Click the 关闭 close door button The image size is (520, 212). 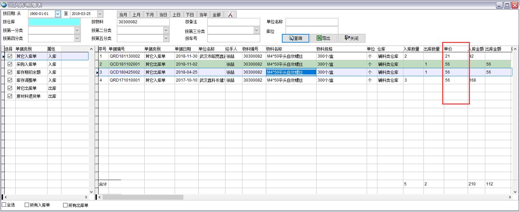pyautogui.click(x=351, y=38)
